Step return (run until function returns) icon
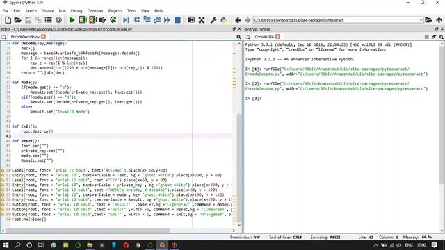Screen dimensions: 445x250 tap(157, 20)
